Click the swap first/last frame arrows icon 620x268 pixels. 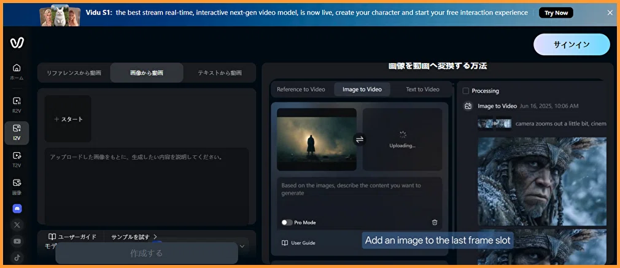(x=360, y=140)
